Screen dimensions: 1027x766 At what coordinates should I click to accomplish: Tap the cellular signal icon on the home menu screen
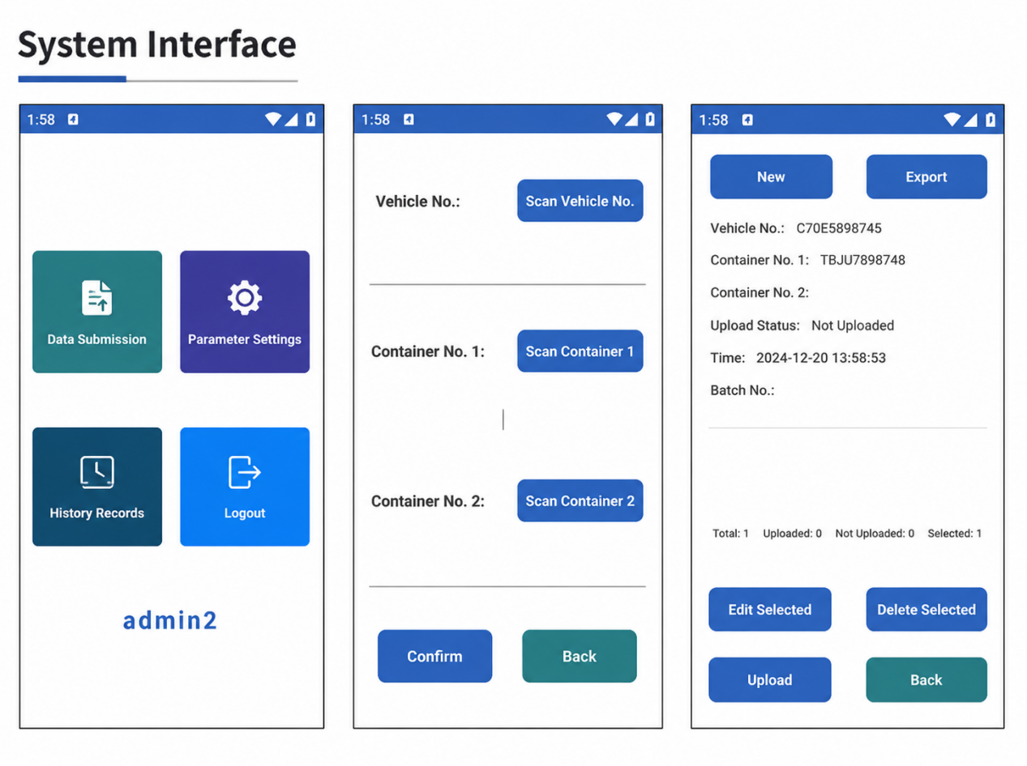click(292, 120)
